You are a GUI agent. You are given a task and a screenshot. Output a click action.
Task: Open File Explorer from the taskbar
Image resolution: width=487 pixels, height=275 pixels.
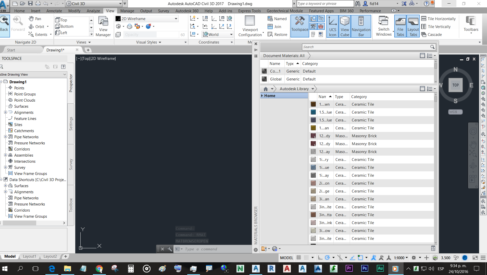[x=67, y=269]
